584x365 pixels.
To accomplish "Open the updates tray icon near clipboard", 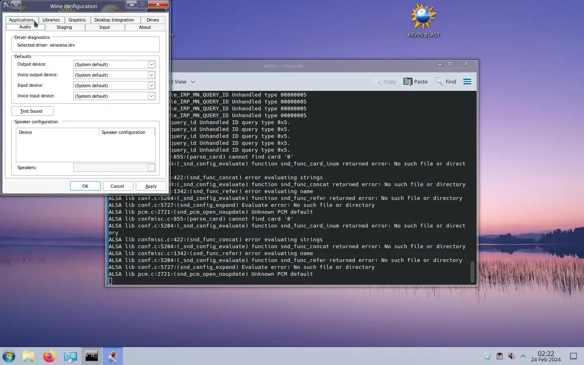I will point(487,356).
